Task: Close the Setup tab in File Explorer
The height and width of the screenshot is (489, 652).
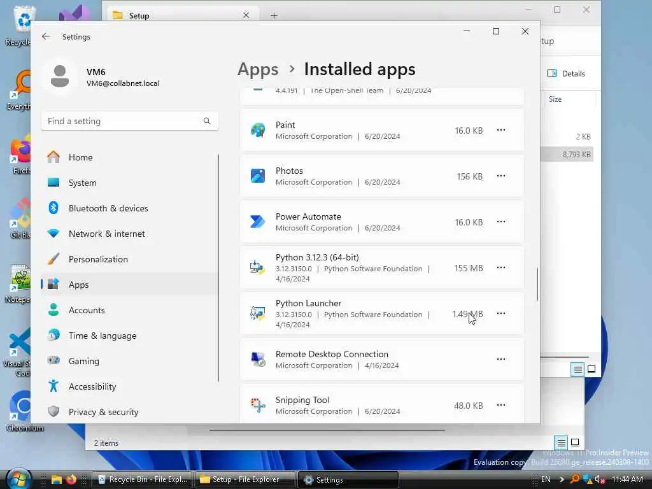Action: [x=246, y=15]
